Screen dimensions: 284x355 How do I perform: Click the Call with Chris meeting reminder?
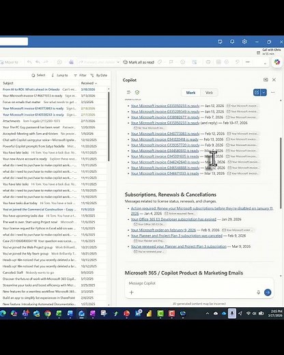click(x=269, y=52)
